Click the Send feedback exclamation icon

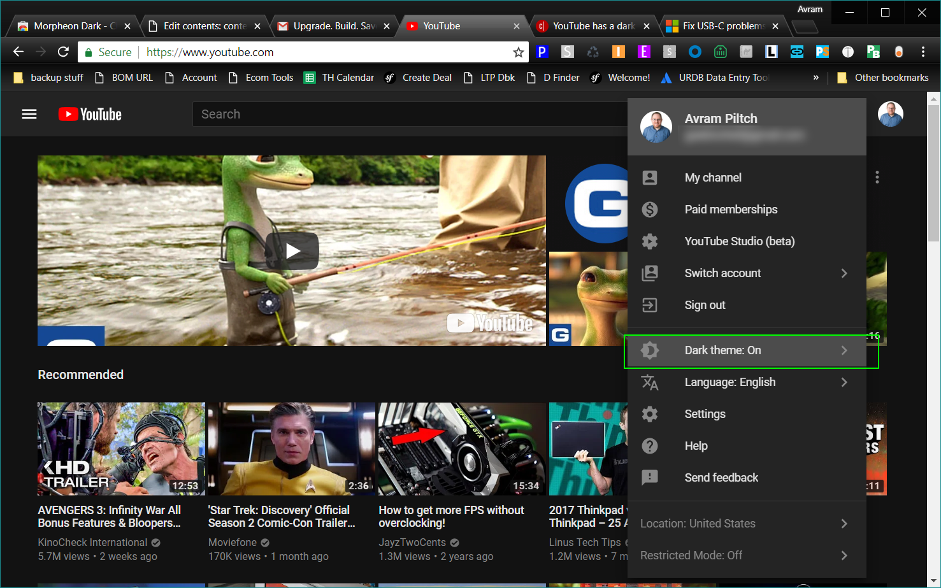point(650,478)
